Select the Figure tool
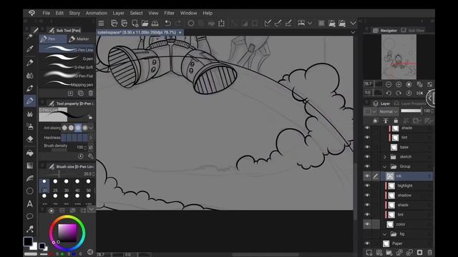Image resolution: width=458 pixels, height=257 pixels. [x=30, y=191]
